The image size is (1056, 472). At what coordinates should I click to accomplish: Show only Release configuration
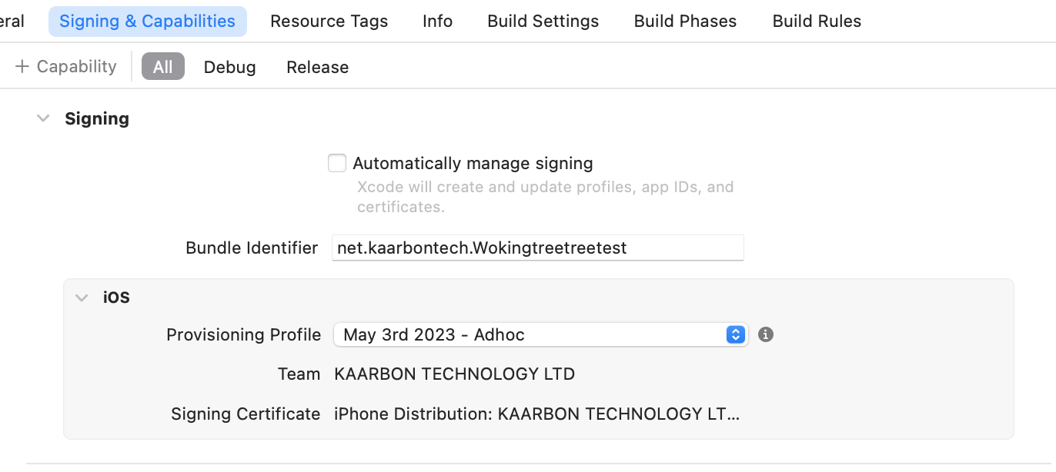pyautogui.click(x=317, y=67)
